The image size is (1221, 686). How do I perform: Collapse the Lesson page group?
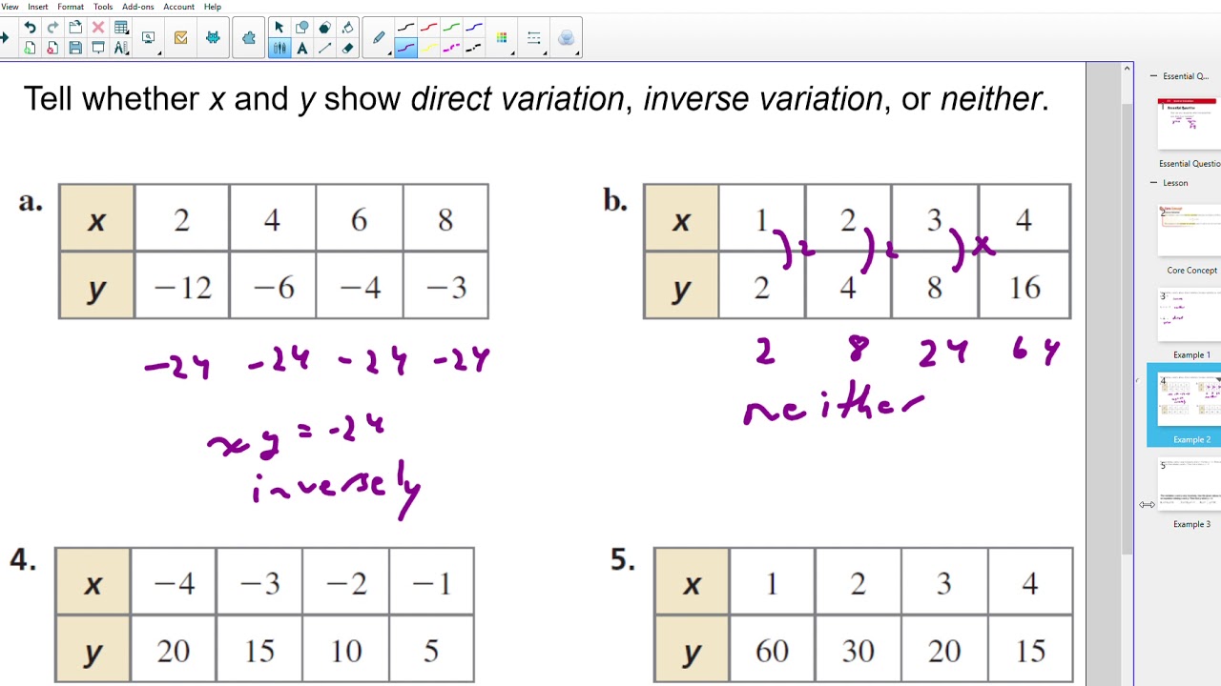click(1153, 183)
